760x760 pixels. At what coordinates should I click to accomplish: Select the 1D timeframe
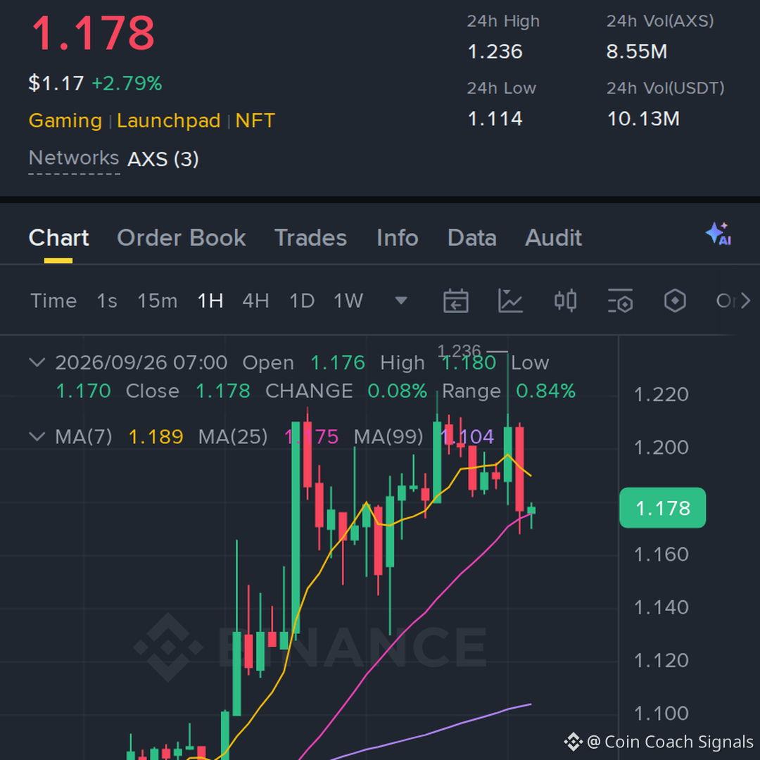(301, 301)
